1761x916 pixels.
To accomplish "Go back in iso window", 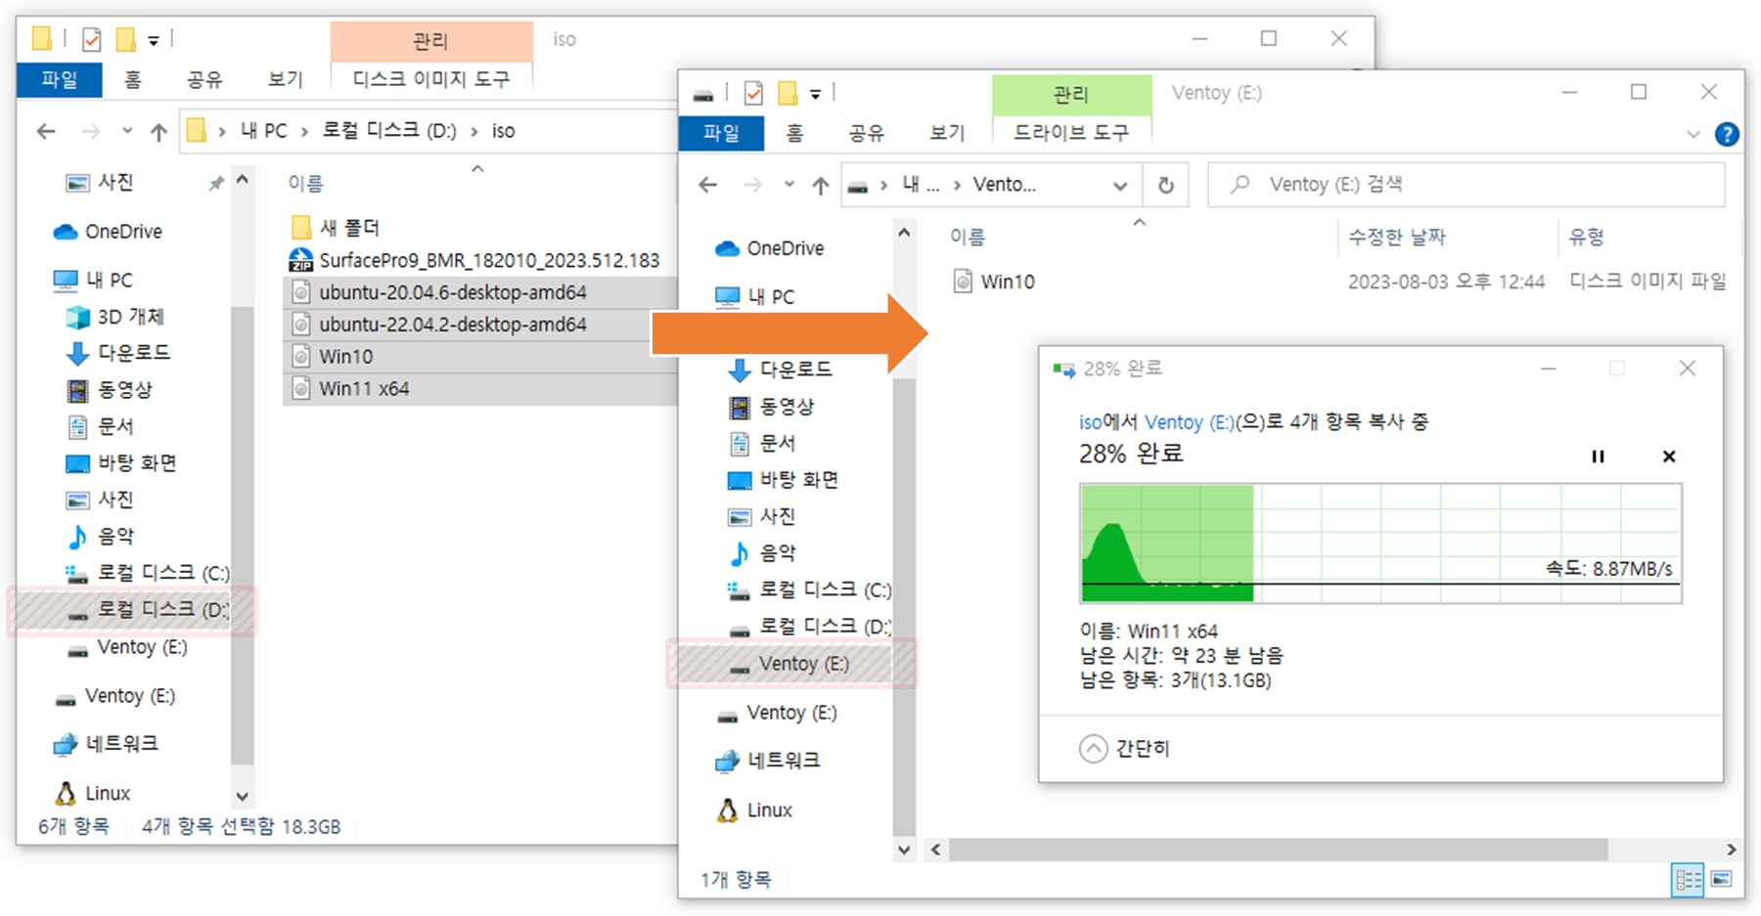I will pos(46,131).
